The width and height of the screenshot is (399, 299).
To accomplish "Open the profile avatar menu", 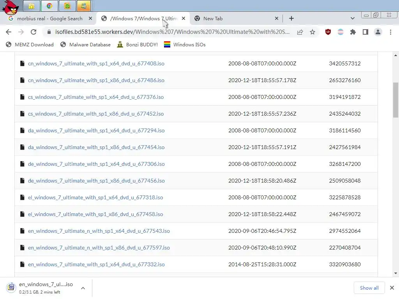I will click(x=378, y=32).
